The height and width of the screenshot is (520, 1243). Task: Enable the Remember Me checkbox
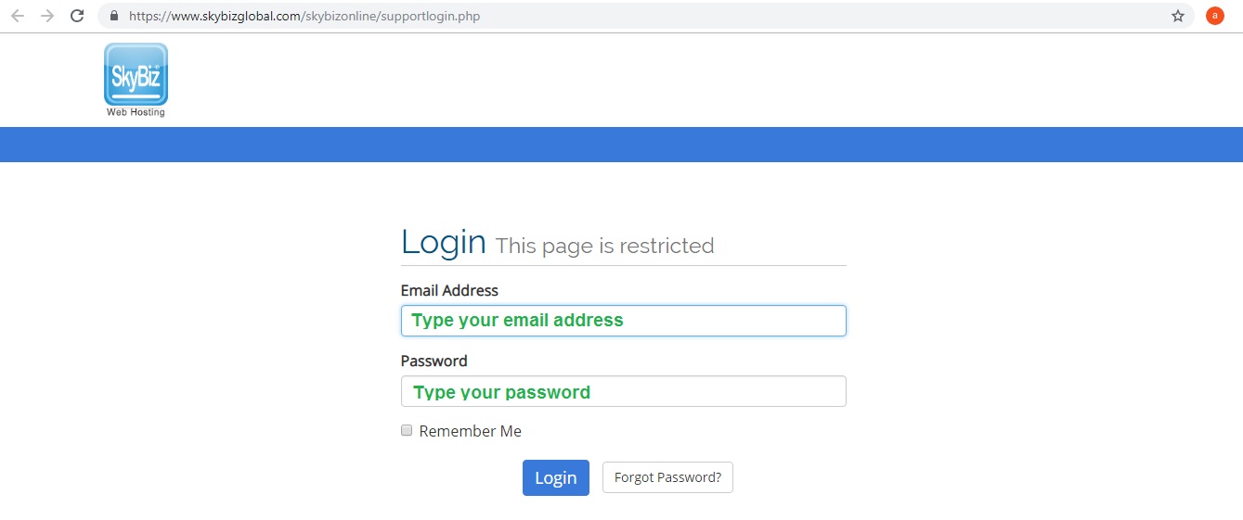click(407, 430)
